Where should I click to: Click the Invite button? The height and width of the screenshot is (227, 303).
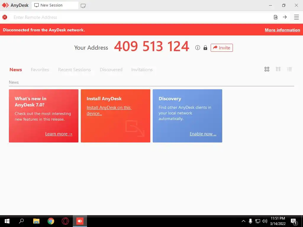[222, 48]
